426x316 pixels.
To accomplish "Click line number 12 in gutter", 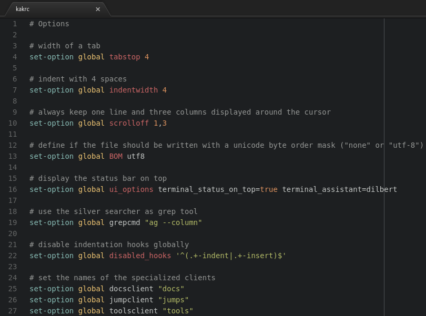I will click(x=13, y=145).
